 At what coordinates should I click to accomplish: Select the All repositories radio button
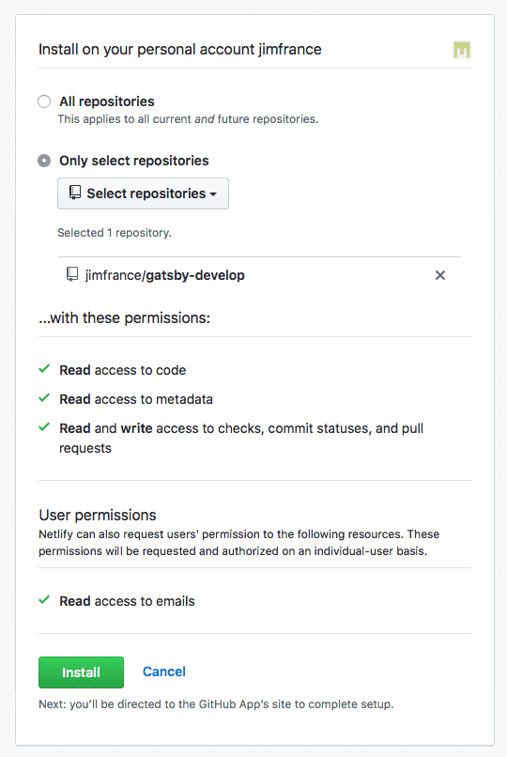point(44,101)
